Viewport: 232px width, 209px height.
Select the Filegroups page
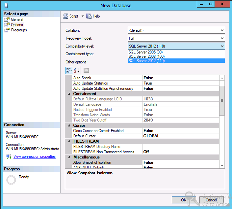tap(19, 30)
